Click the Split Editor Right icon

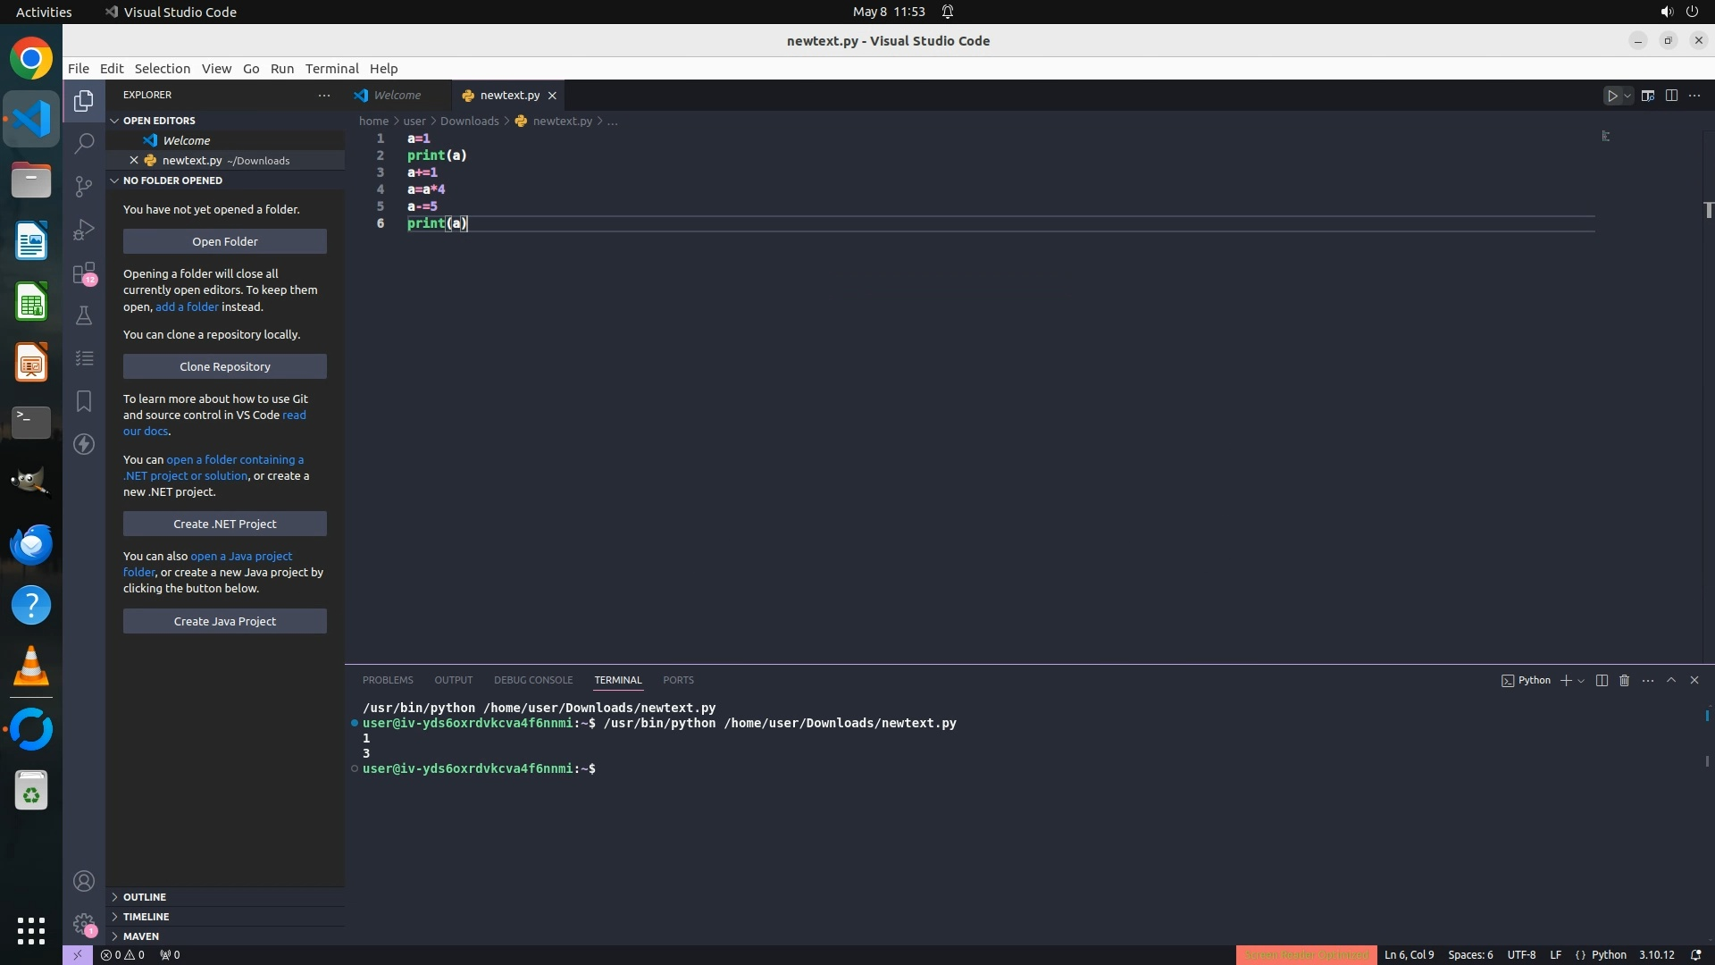[1671, 96]
